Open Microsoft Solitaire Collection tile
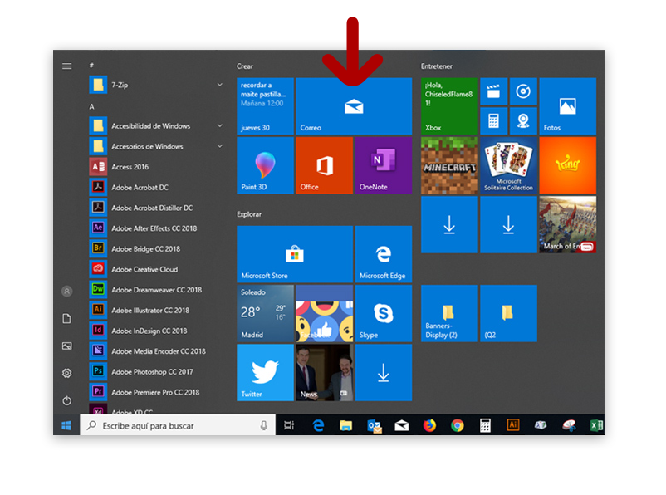 click(x=508, y=165)
